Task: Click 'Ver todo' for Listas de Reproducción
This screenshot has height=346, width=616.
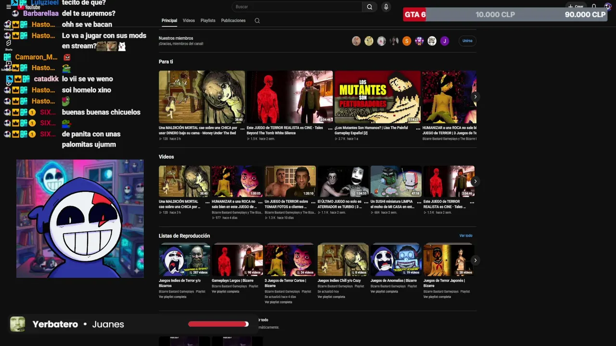Action: [x=466, y=235]
